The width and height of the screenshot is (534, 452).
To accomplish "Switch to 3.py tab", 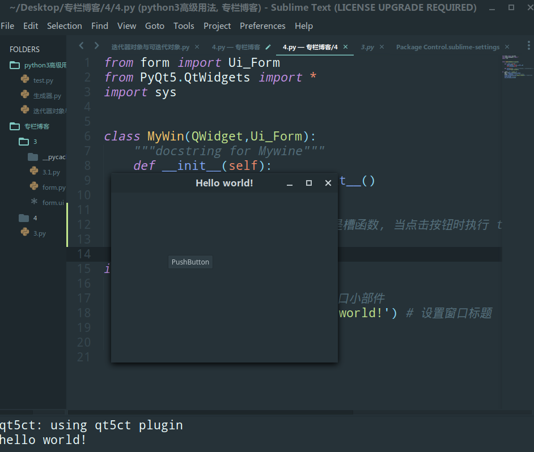I will point(367,47).
